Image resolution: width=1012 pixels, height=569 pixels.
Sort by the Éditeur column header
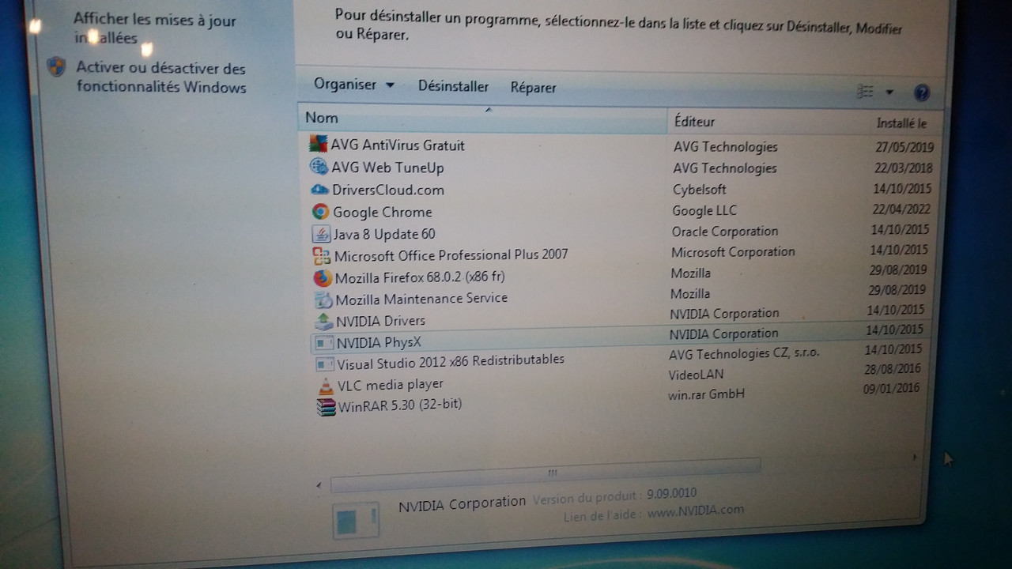694,121
